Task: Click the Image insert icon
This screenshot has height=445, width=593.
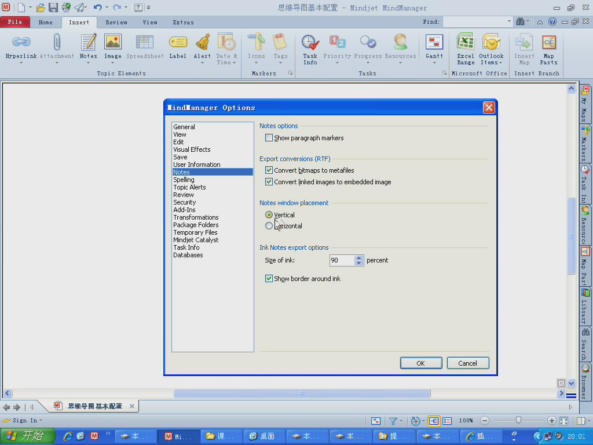Action: click(113, 42)
